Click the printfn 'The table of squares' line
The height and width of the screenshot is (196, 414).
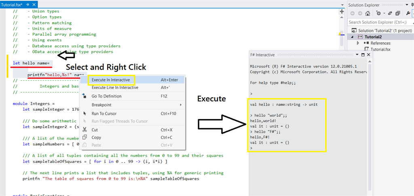(111, 179)
